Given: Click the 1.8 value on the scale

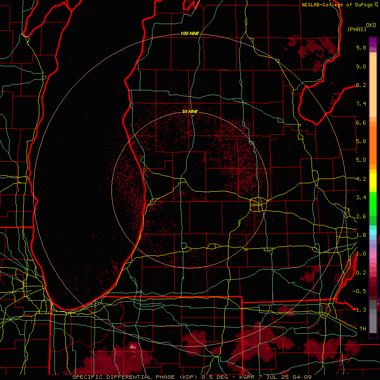Looking at the screenshot, I should click(x=361, y=235).
